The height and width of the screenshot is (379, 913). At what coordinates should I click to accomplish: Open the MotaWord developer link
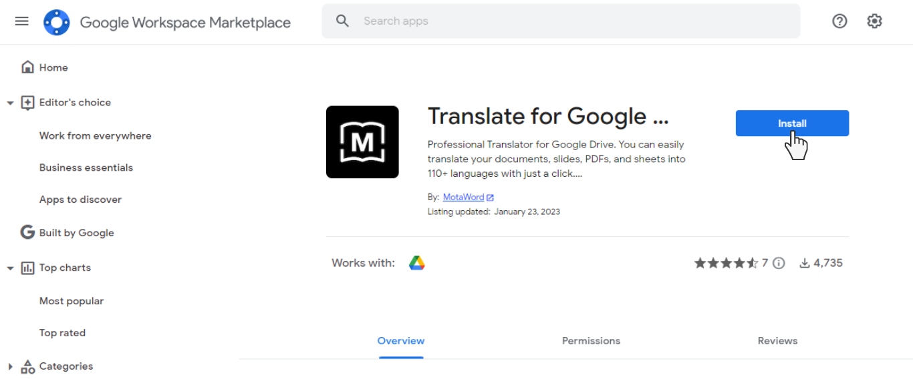[463, 198]
